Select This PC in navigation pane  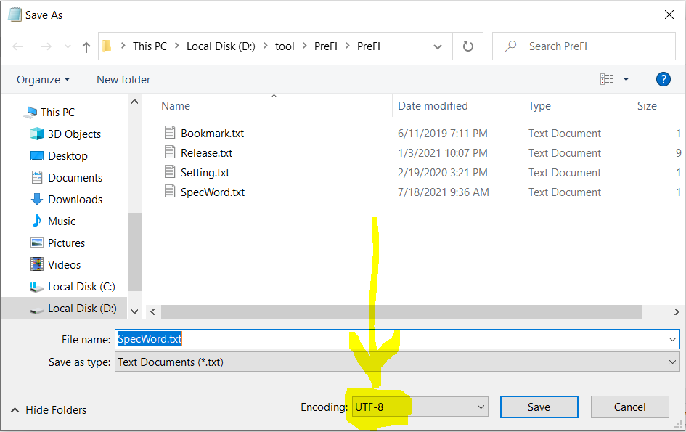[57, 113]
